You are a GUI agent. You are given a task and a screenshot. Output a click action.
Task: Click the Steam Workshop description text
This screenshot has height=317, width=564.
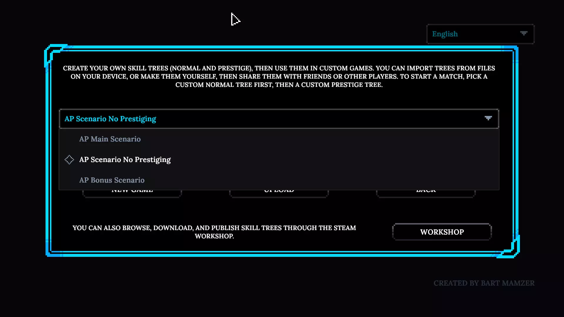point(214,232)
